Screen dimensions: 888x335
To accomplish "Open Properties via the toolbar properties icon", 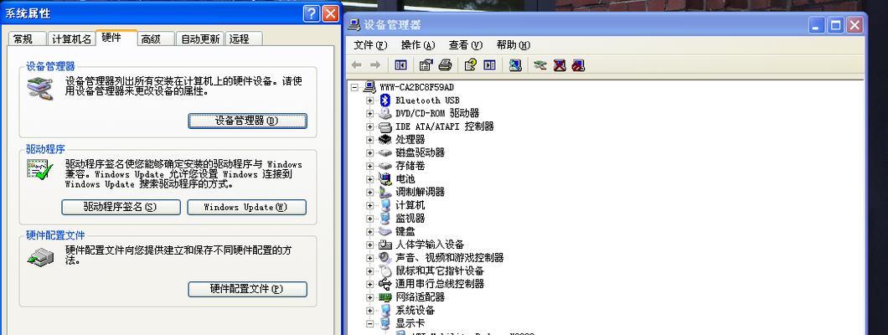I will [426, 65].
